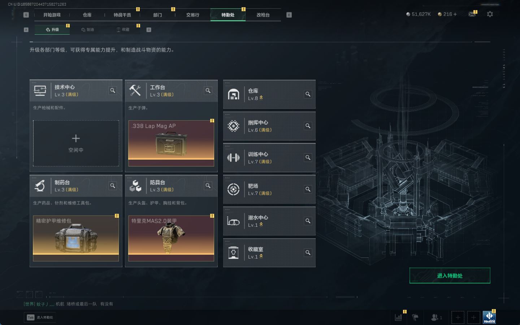
Task: Open the friends icon in bottom bar
Action: pos(437,317)
